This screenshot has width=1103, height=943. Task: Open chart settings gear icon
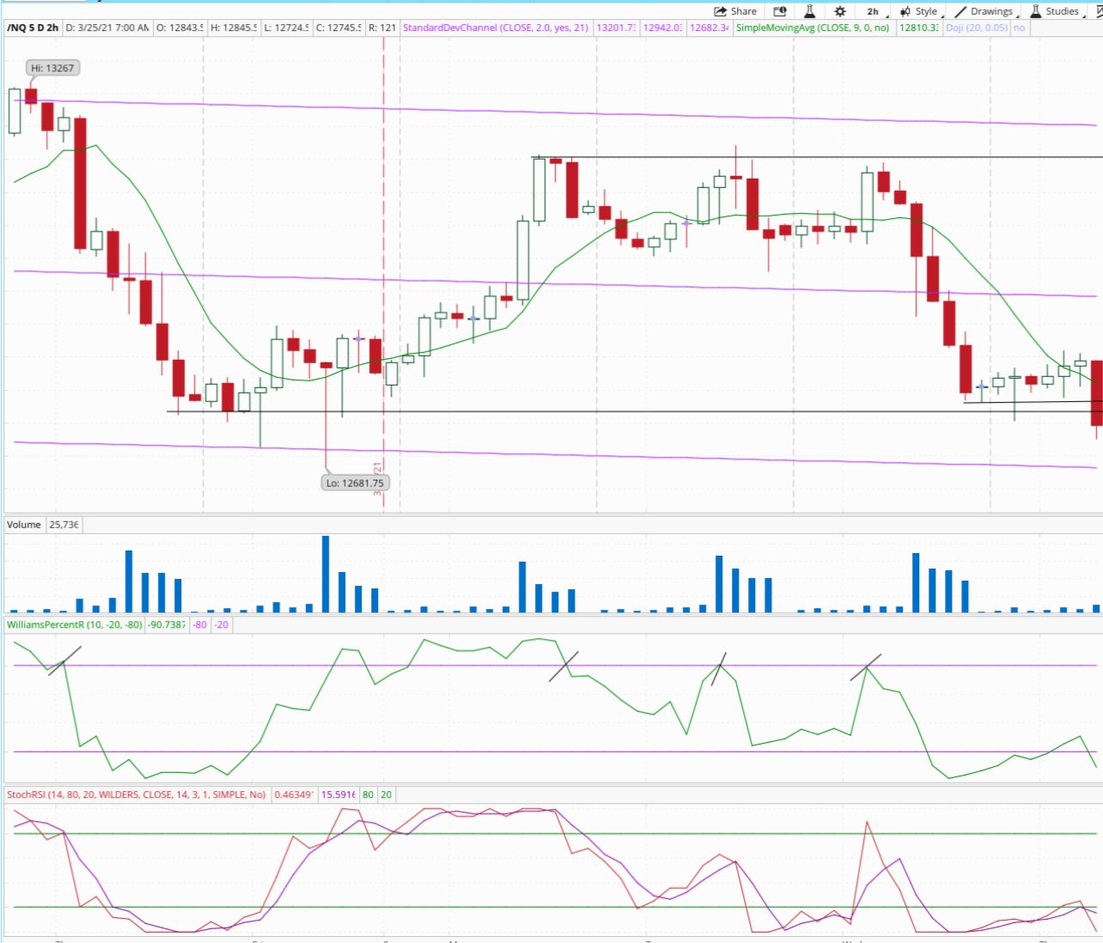click(x=840, y=11)
